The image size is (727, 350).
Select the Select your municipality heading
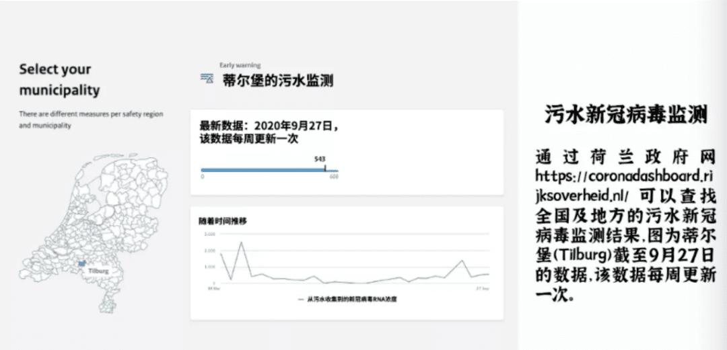tap(59, 80)
